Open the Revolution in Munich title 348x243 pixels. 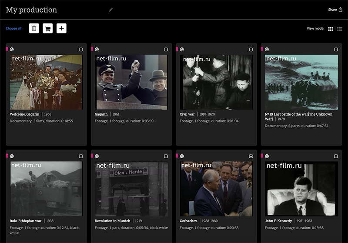(112, 221)
